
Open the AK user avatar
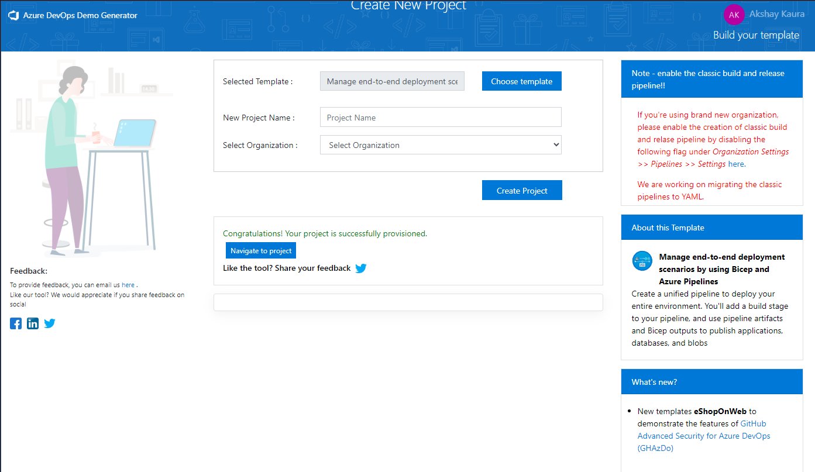click(x=734, y=15)
